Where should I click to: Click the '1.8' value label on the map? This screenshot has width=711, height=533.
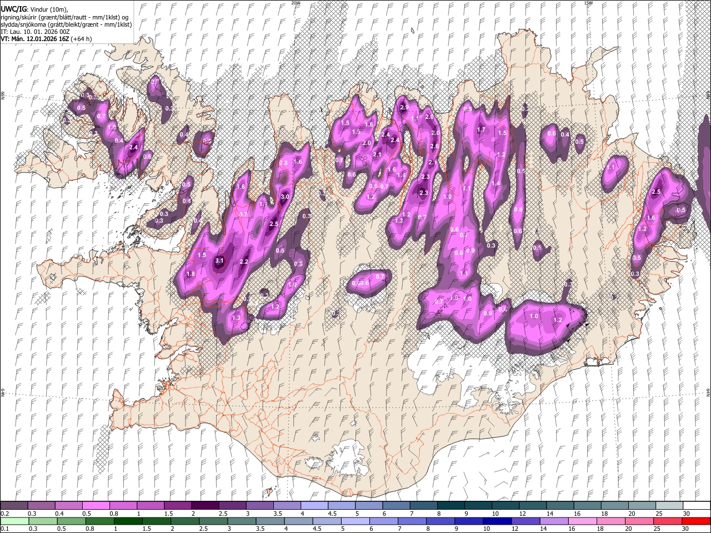[191, 274]
